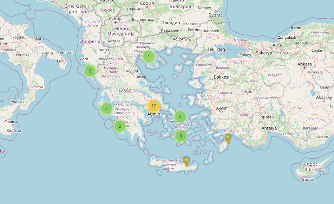Image resolution: width=334 pixels, height=204 pixels.
Task: Click the Antalya label on the map
Action: pyautogui.click(x=269, y=128)
